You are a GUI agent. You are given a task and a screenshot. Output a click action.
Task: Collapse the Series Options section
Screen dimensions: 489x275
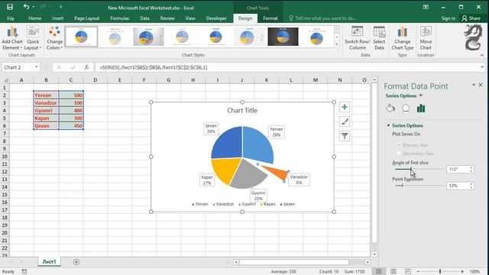point(388,125)
